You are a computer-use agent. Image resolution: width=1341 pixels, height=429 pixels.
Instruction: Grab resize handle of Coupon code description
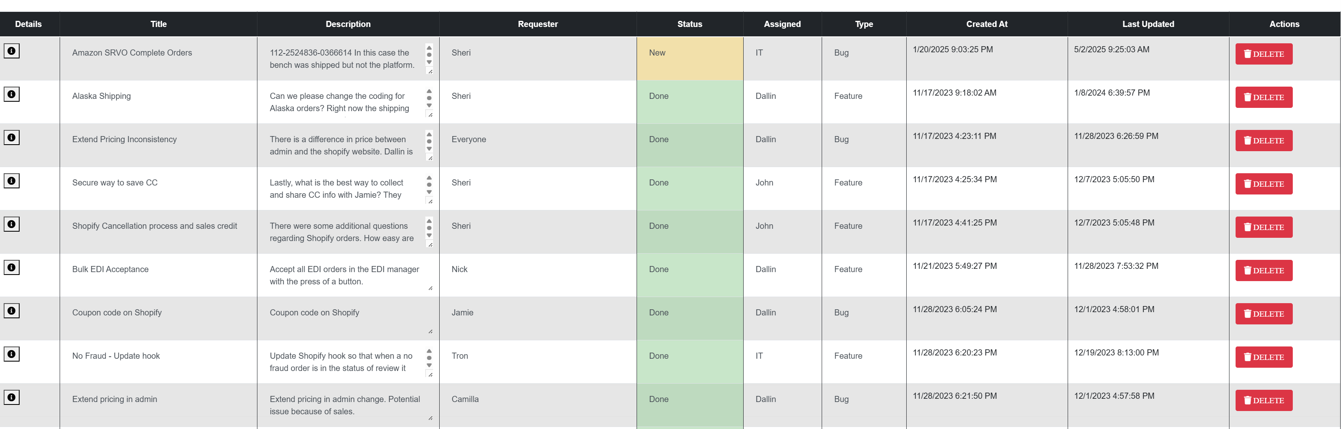coord(431,332)
